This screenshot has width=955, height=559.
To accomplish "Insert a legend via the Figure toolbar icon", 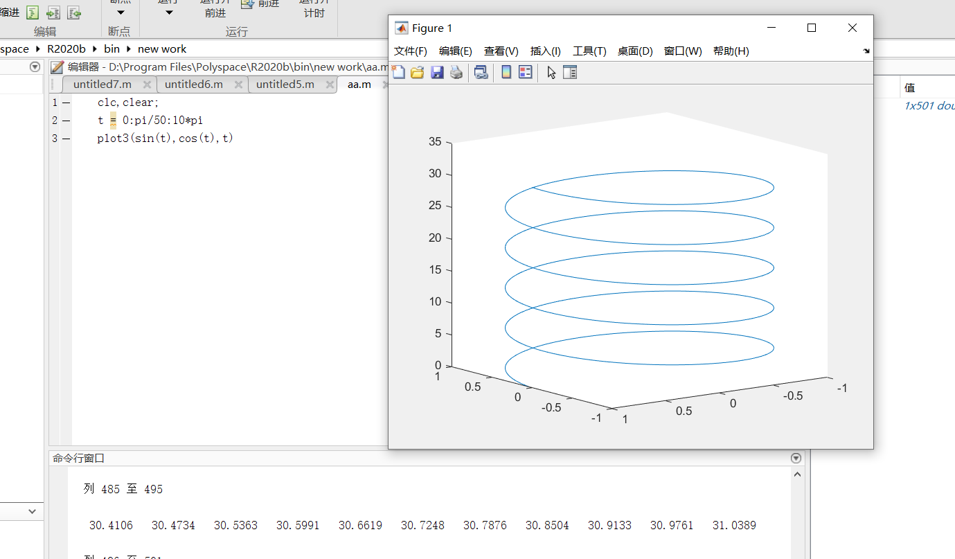I will [526, 72].
